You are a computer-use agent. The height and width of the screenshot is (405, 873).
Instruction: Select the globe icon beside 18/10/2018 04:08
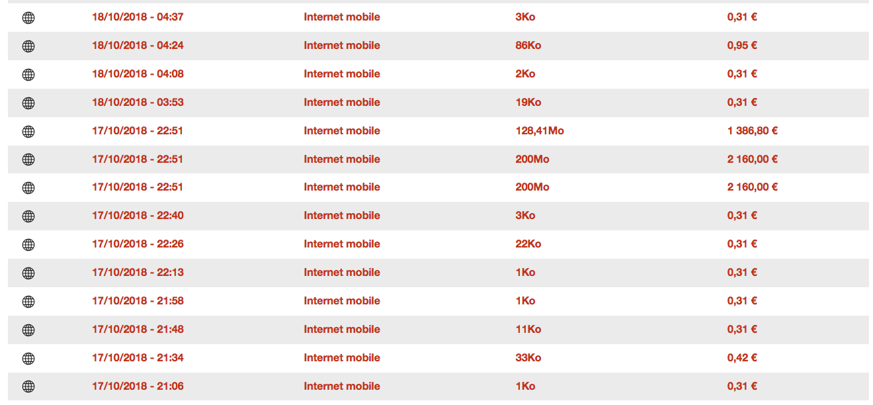point(28,75)
